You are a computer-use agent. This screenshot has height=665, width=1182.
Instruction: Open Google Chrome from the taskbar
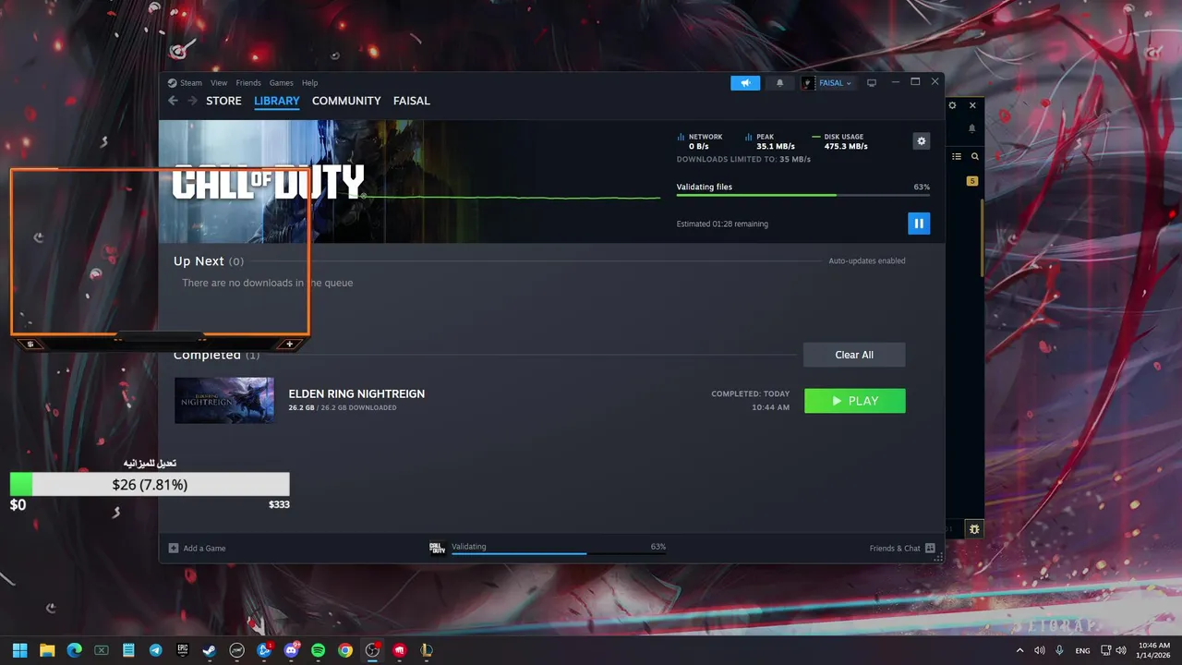(345, 650)
